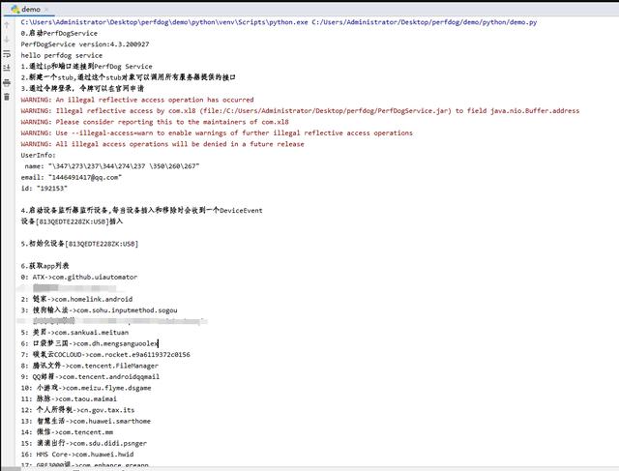The image size is (619, 471).
Task: Click the id "192153" line
Action: 44,189
